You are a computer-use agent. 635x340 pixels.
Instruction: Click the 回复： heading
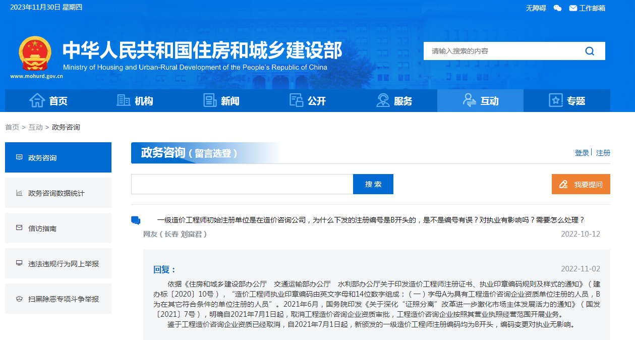[x=165, y=269]
